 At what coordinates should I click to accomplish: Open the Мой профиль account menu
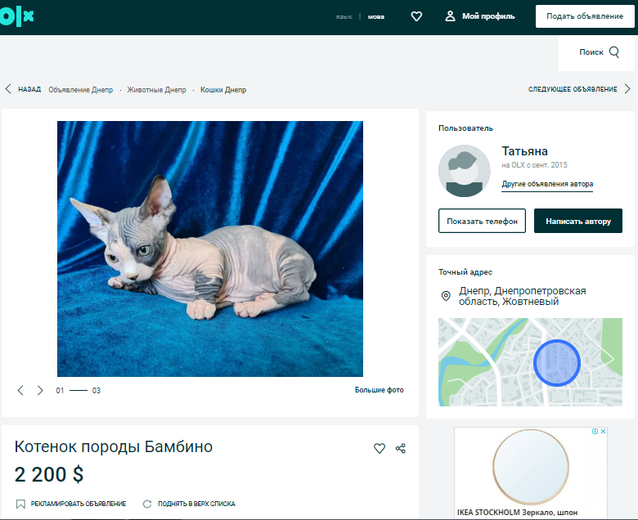point(479,16)
